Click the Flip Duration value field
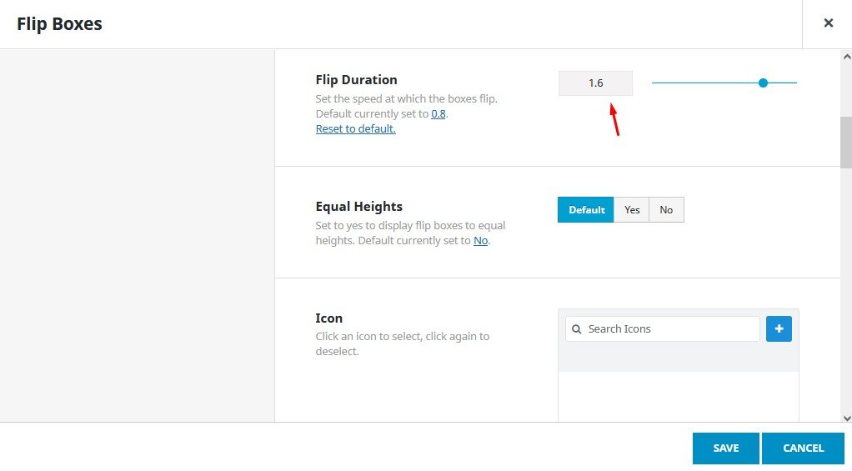Screen dimensions: 852x471 pyautogui.click(x=595, y=83)
